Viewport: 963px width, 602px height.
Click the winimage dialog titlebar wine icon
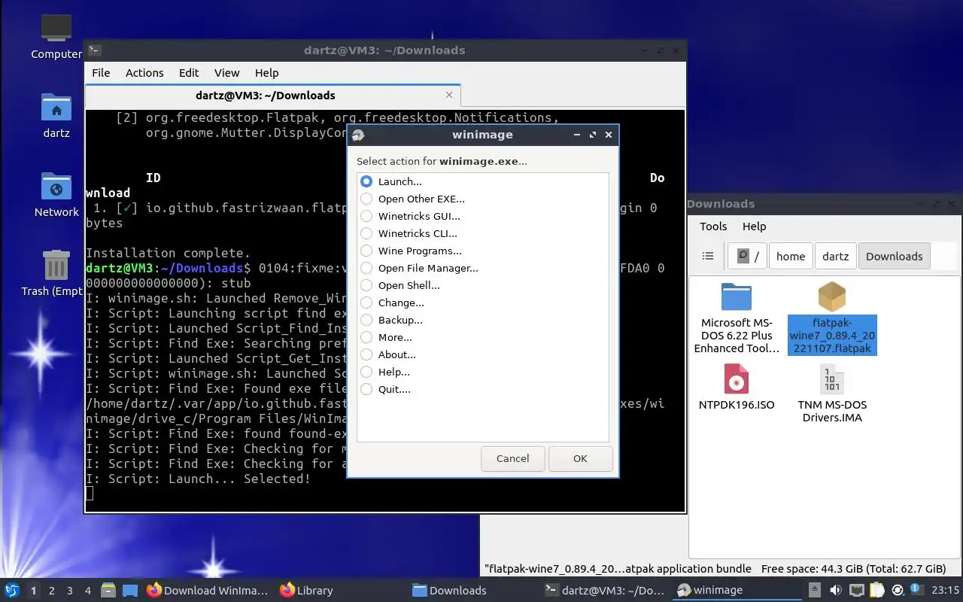[358, 135]
